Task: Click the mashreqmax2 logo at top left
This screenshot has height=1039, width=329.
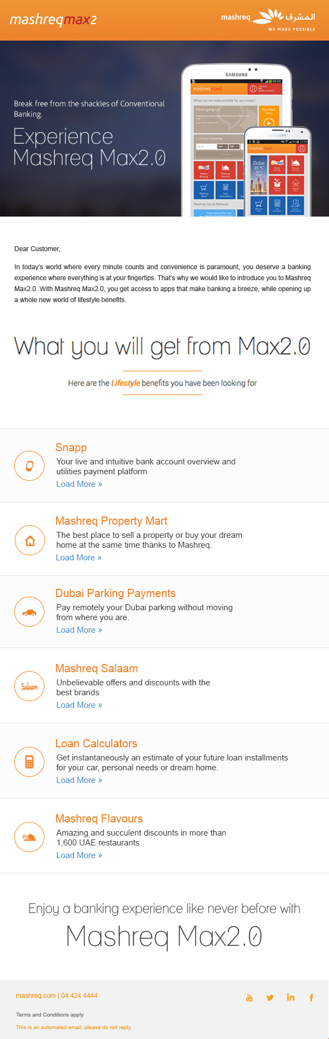Action: tap(53, 20)
